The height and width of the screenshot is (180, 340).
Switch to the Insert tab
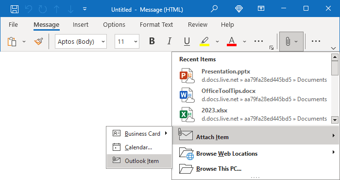coord(81,24)
